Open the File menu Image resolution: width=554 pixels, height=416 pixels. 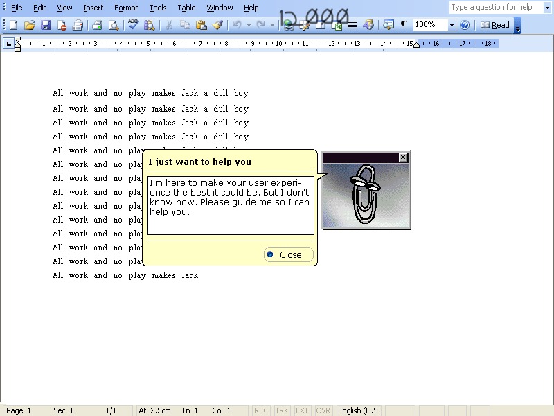17,8
